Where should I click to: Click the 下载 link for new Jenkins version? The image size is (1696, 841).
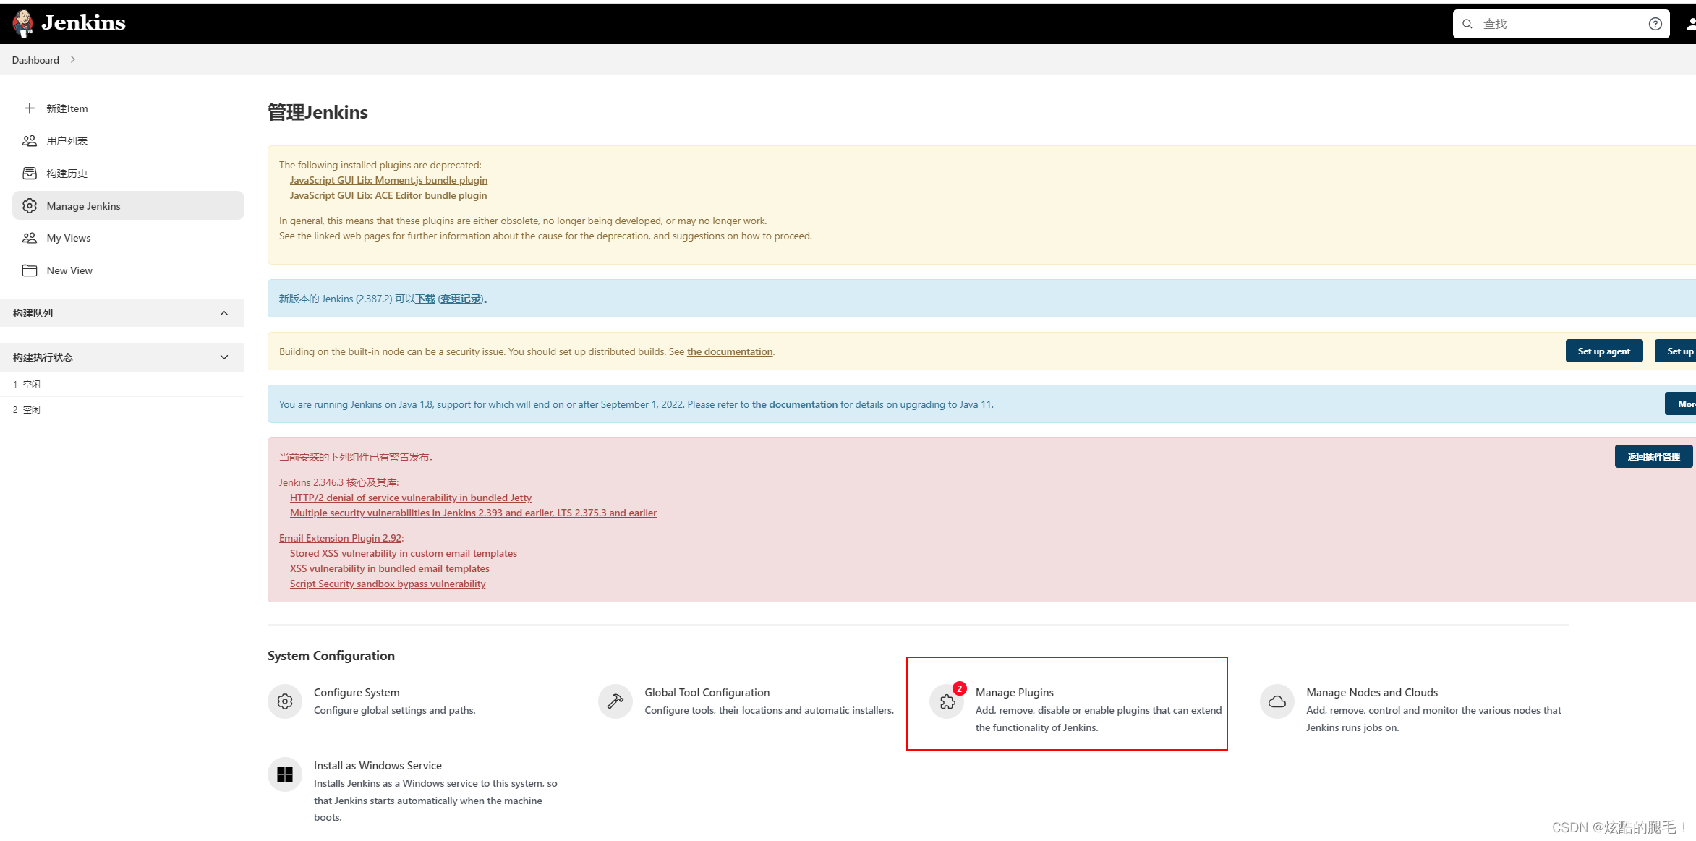[425, 299]
